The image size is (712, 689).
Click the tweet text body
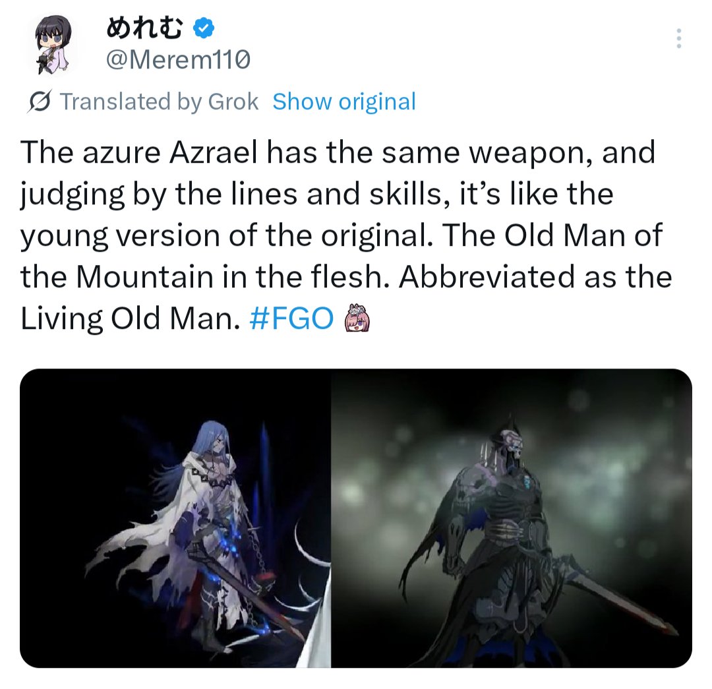tap(346, 235)
